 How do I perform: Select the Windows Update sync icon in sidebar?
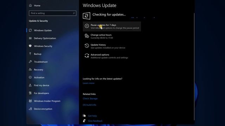click(x=30, y=30)
